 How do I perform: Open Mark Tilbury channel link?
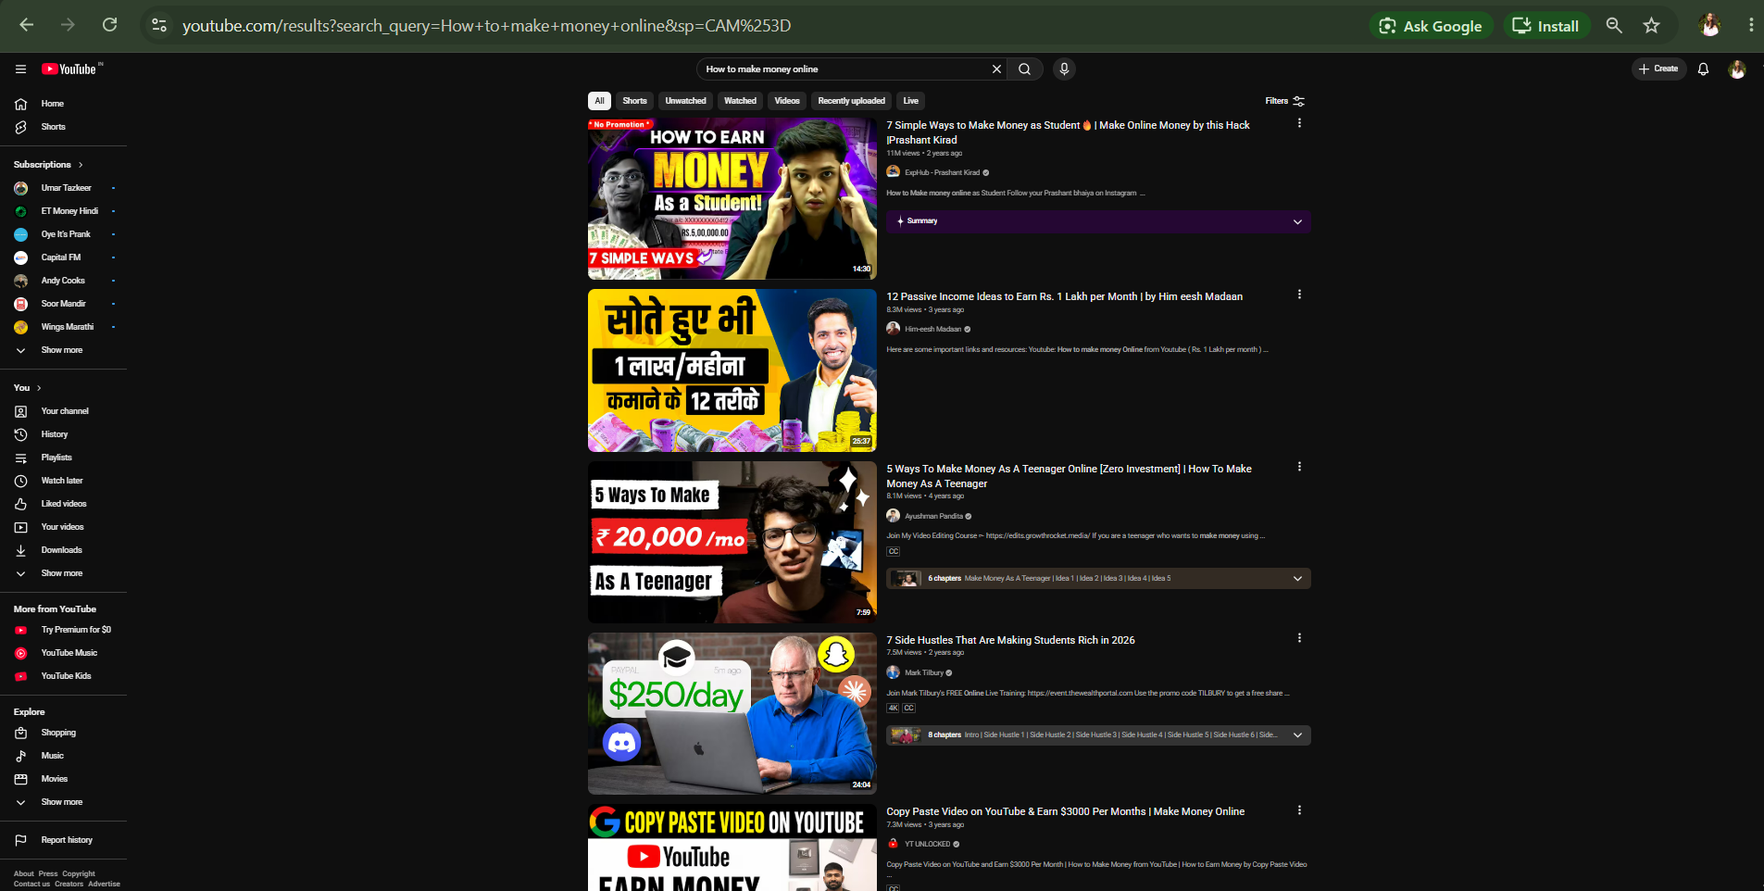(924, 673)
